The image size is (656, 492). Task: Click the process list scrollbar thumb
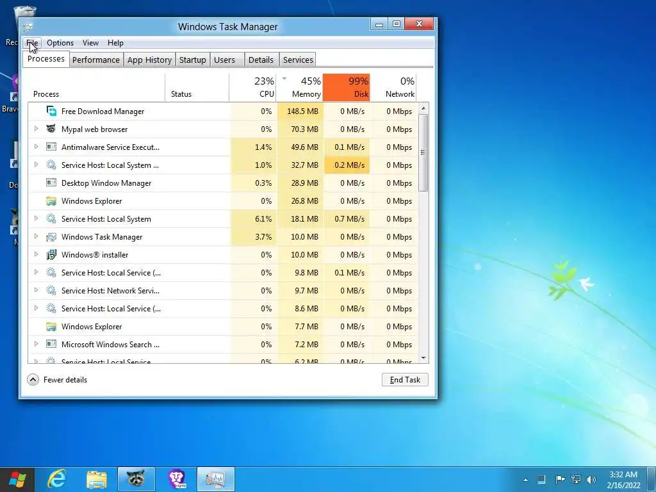point(423,152)
